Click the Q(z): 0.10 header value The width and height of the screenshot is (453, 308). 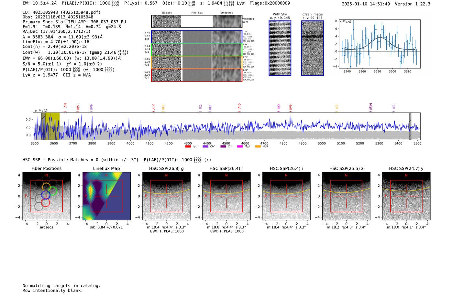179,3
